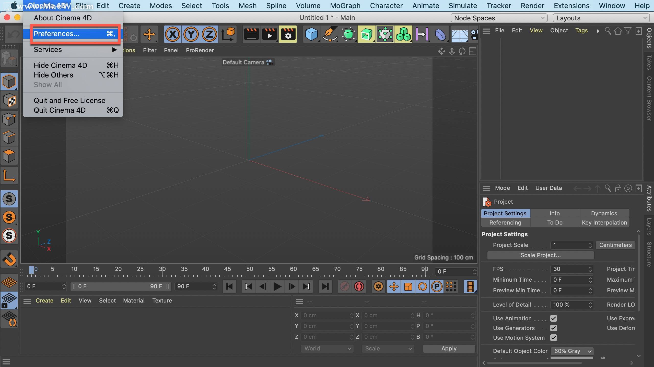Open Node Spaces dropdown
The height and width of the screenshot is (367, 654).
point(499,18)
